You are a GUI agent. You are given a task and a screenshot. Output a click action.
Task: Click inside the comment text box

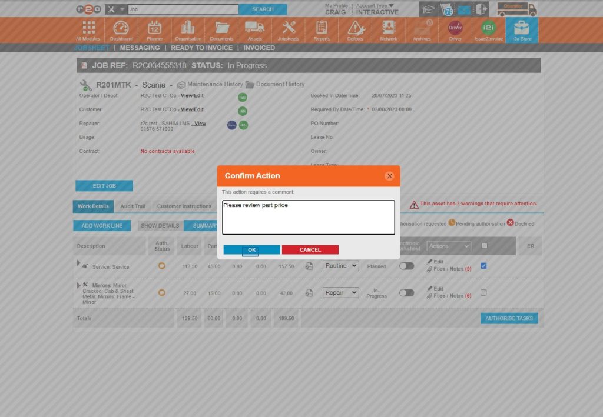pos(308,216)
